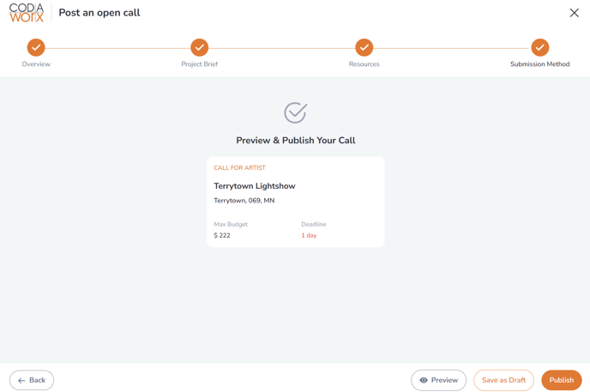This screenshot has height=392, width=590.
Task: Click the Project Brief step label
Action: (x=200, y=64)
